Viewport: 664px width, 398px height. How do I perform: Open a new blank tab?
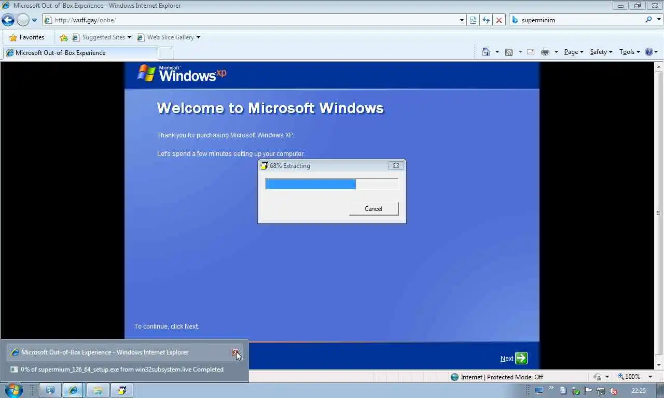tap(165, 53)
